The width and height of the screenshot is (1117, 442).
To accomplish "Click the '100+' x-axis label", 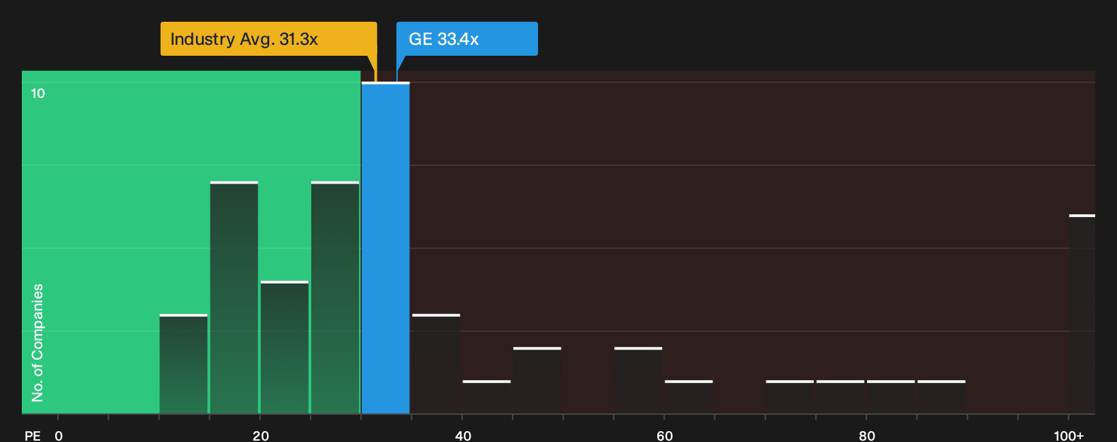I will [x=1069, y=435].
